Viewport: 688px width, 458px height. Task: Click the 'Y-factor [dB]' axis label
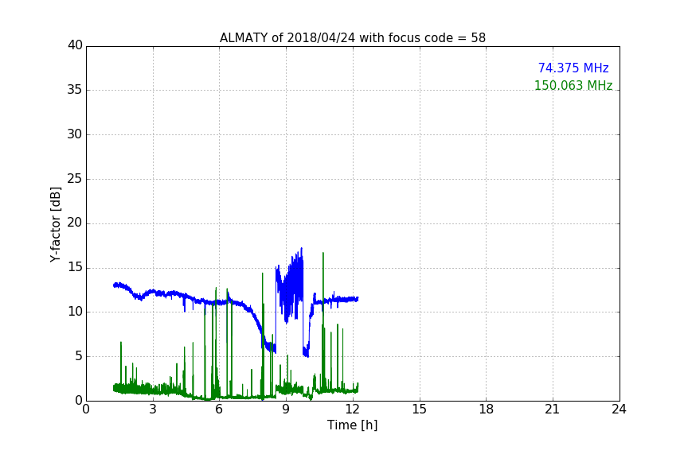click(x=56, y=225)
